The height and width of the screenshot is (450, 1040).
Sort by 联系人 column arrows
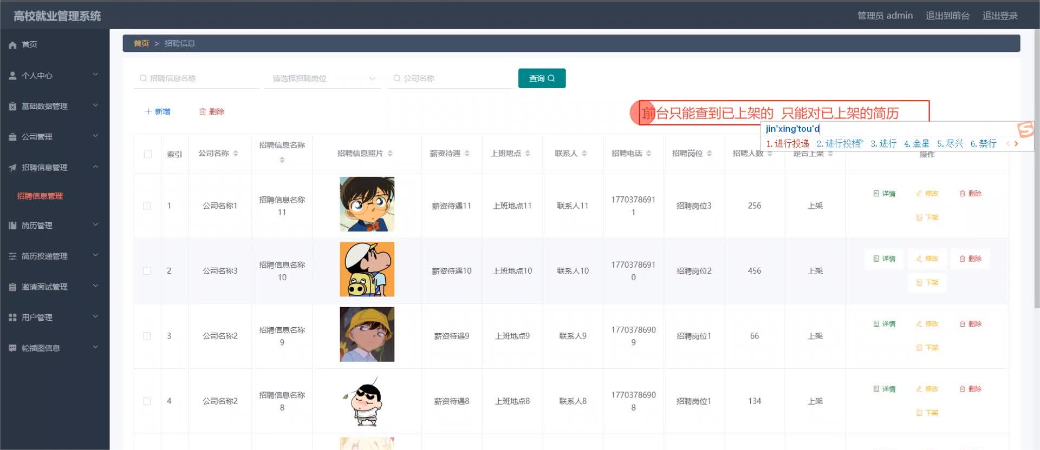click(584, 154)
